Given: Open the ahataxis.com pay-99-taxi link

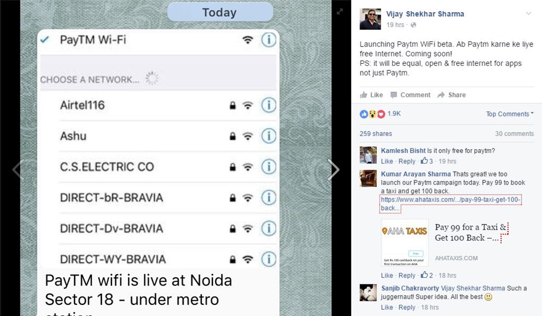Looking at the screenshot, I should click(x=451, y=204).
